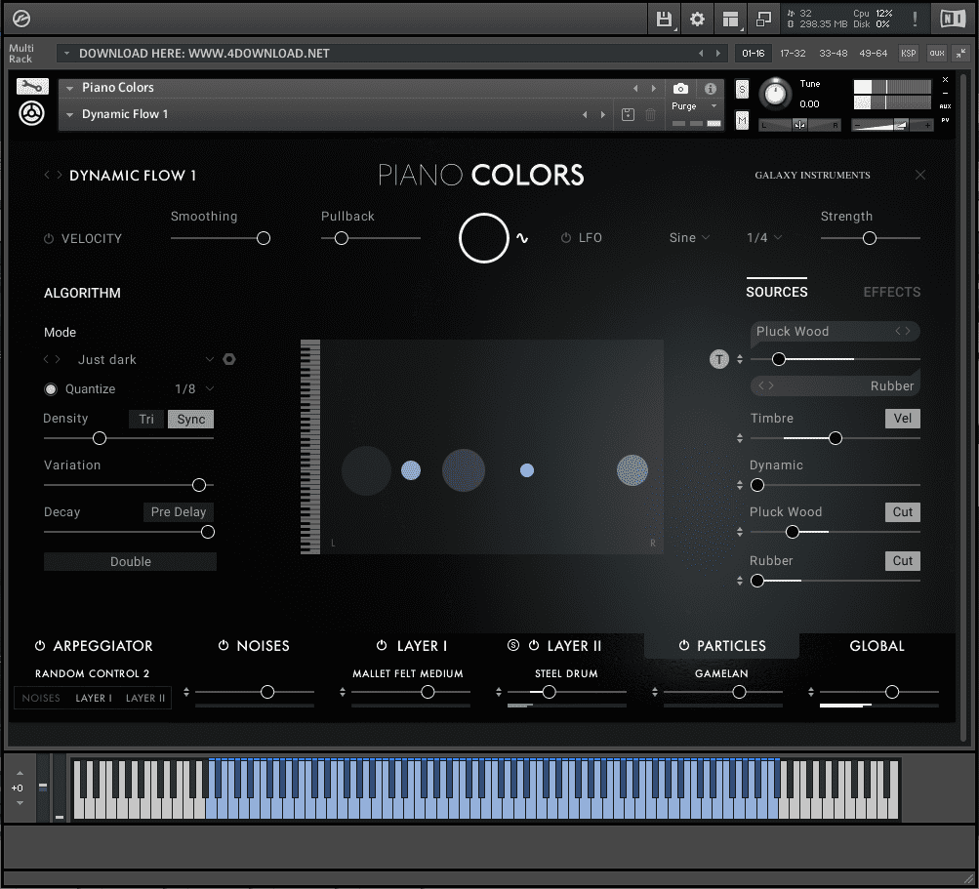979x889 pixels.
Task: Click the Native Instruments NI logo
Action: [953, 19]
